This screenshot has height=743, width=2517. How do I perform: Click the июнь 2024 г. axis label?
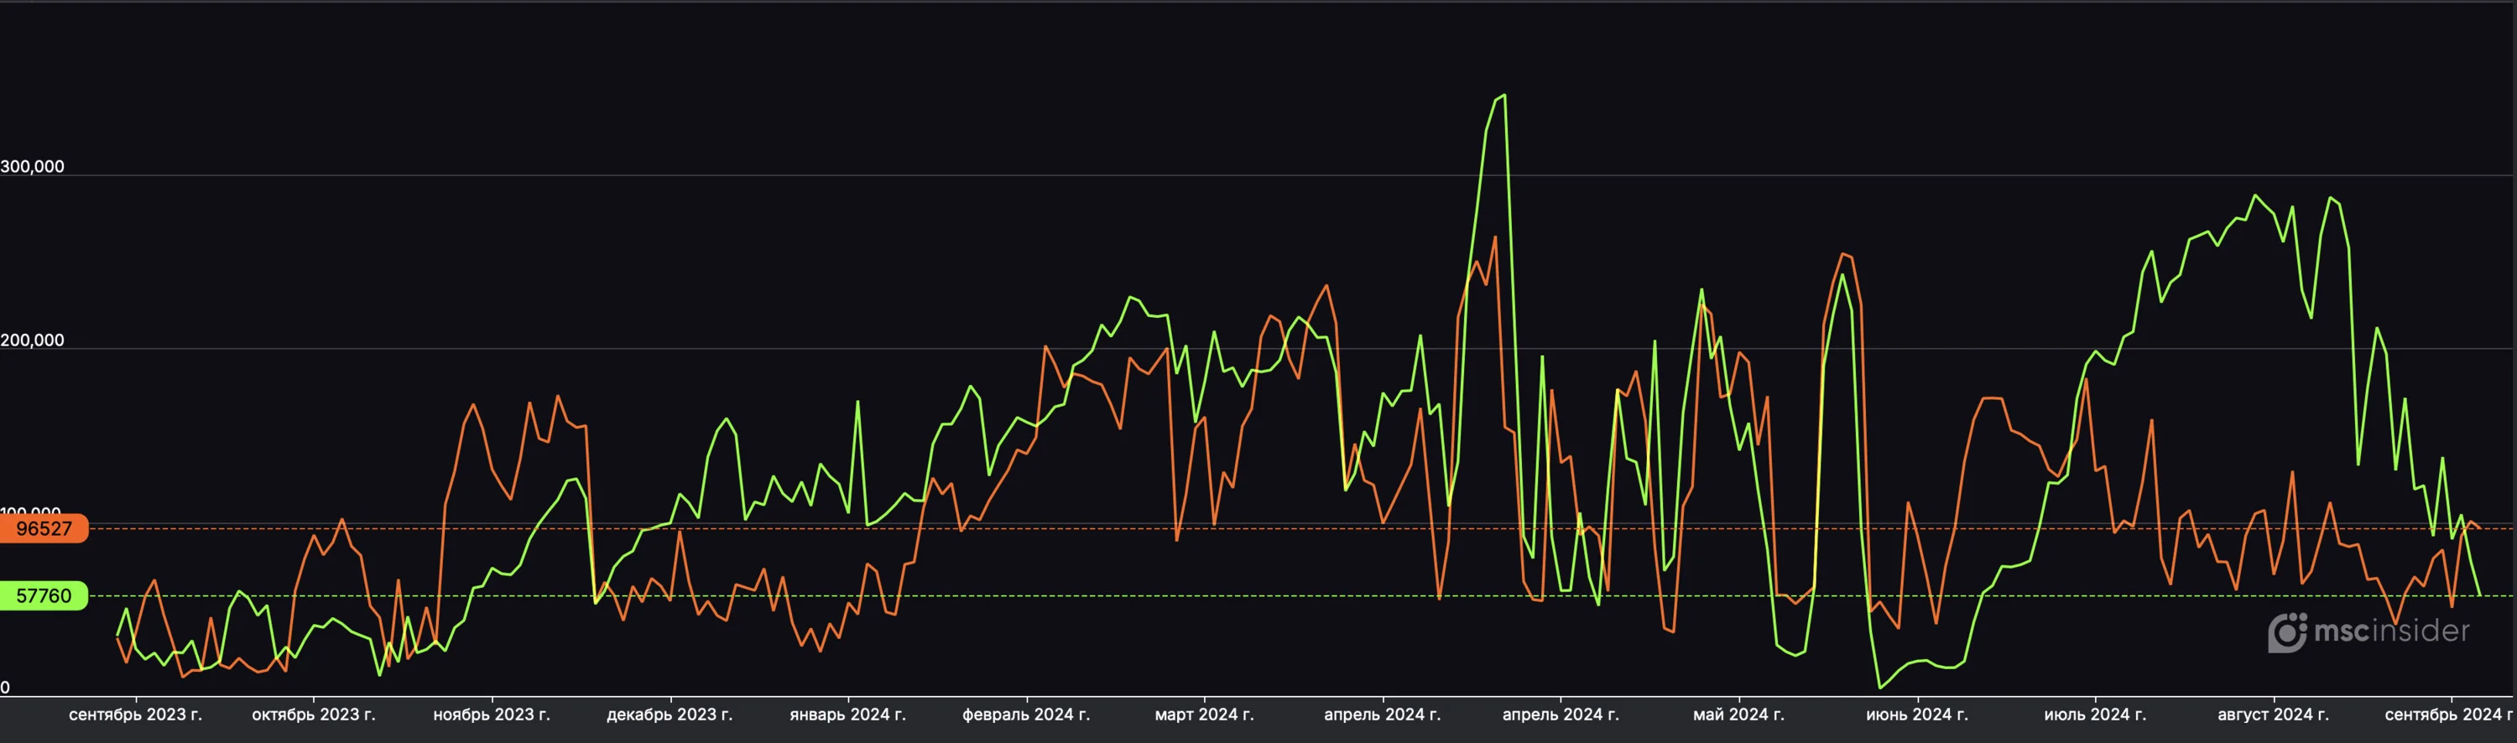[x=1917, y=714]
